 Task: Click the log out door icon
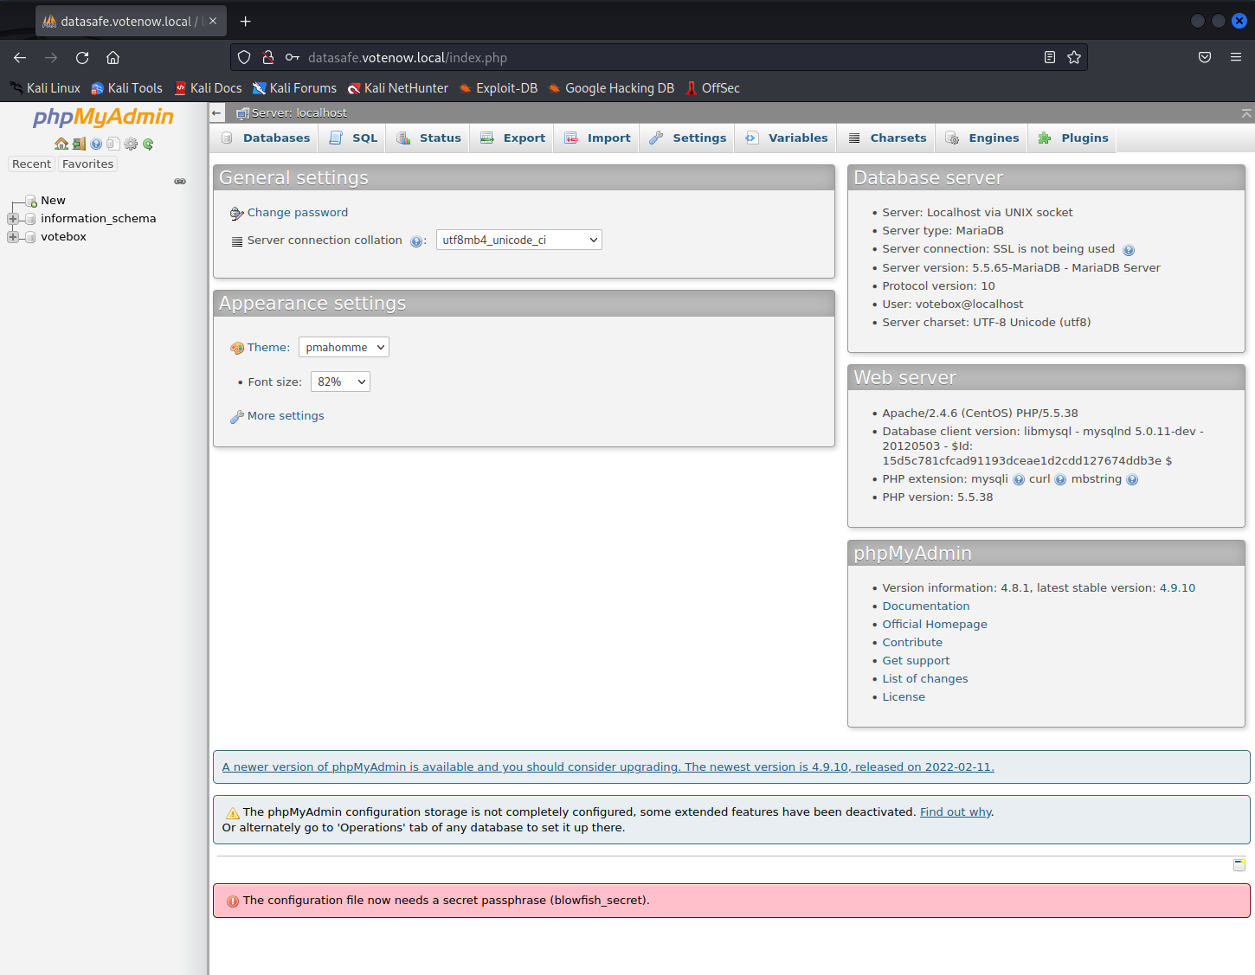point(79,144)
